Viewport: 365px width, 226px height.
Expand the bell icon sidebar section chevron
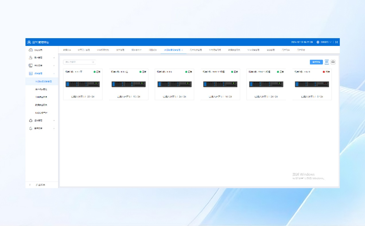pos(54,128)
